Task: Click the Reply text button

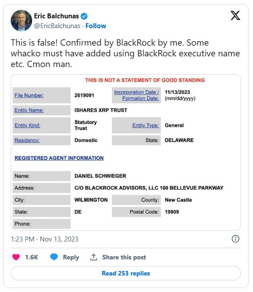Action: tap(71, 257)
